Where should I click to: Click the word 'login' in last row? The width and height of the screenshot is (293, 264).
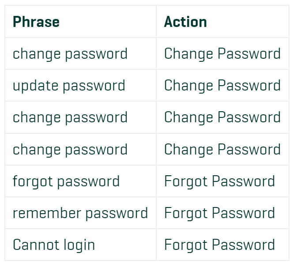(x=79, y=245)
